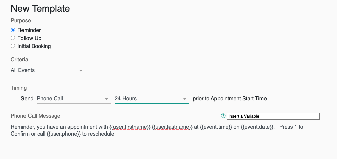This screenshot has width=337, height=159.
Task: Click the Insert a Variable field
Action: tap(273, 116)
